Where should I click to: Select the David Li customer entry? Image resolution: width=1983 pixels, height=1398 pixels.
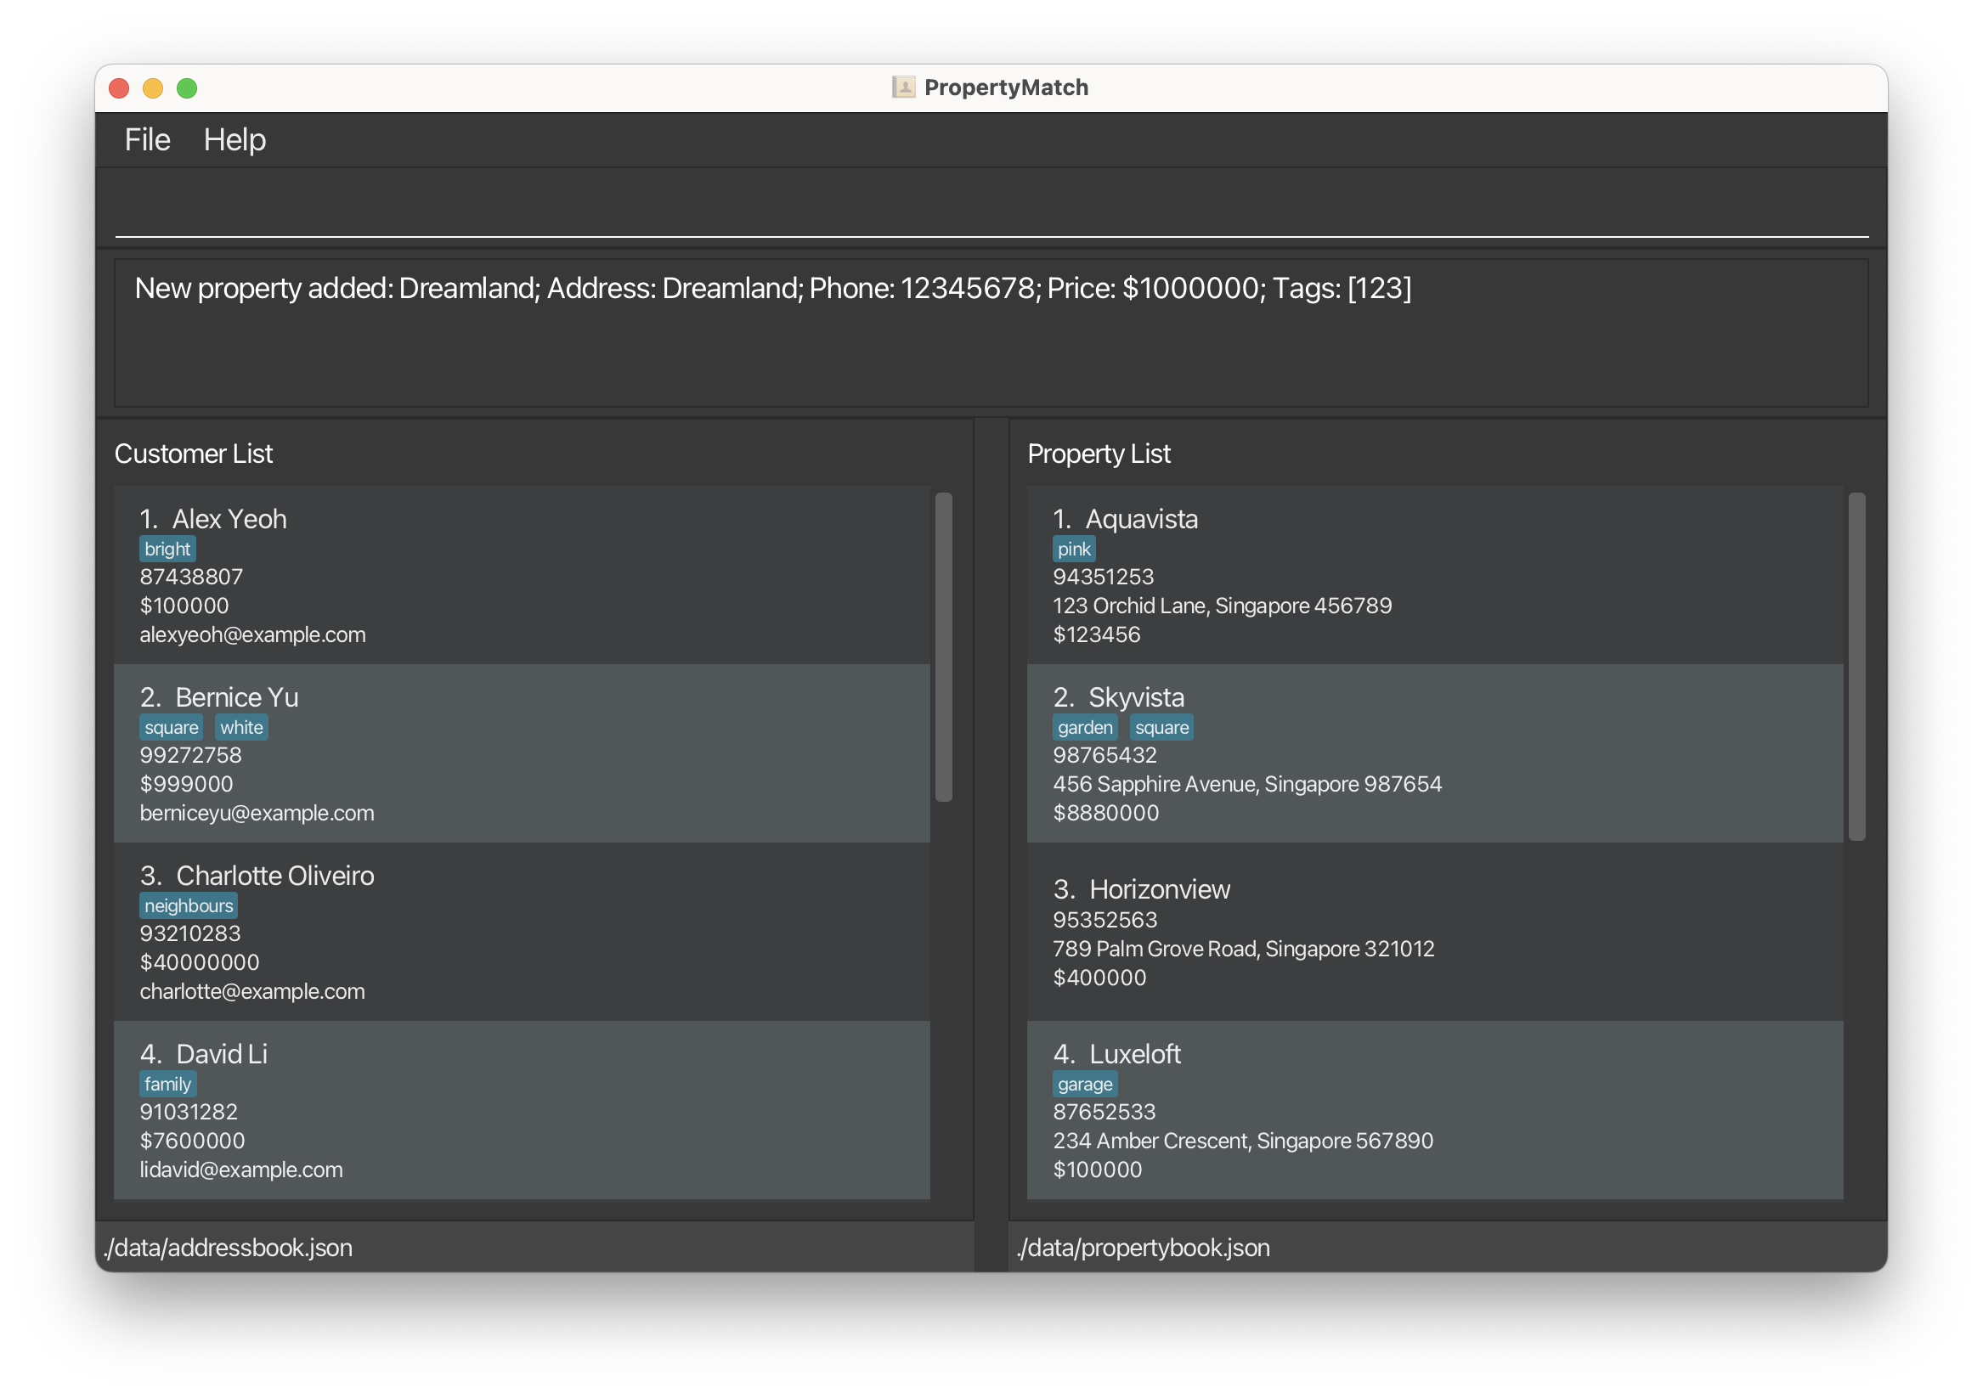[x=521, y=1110]
